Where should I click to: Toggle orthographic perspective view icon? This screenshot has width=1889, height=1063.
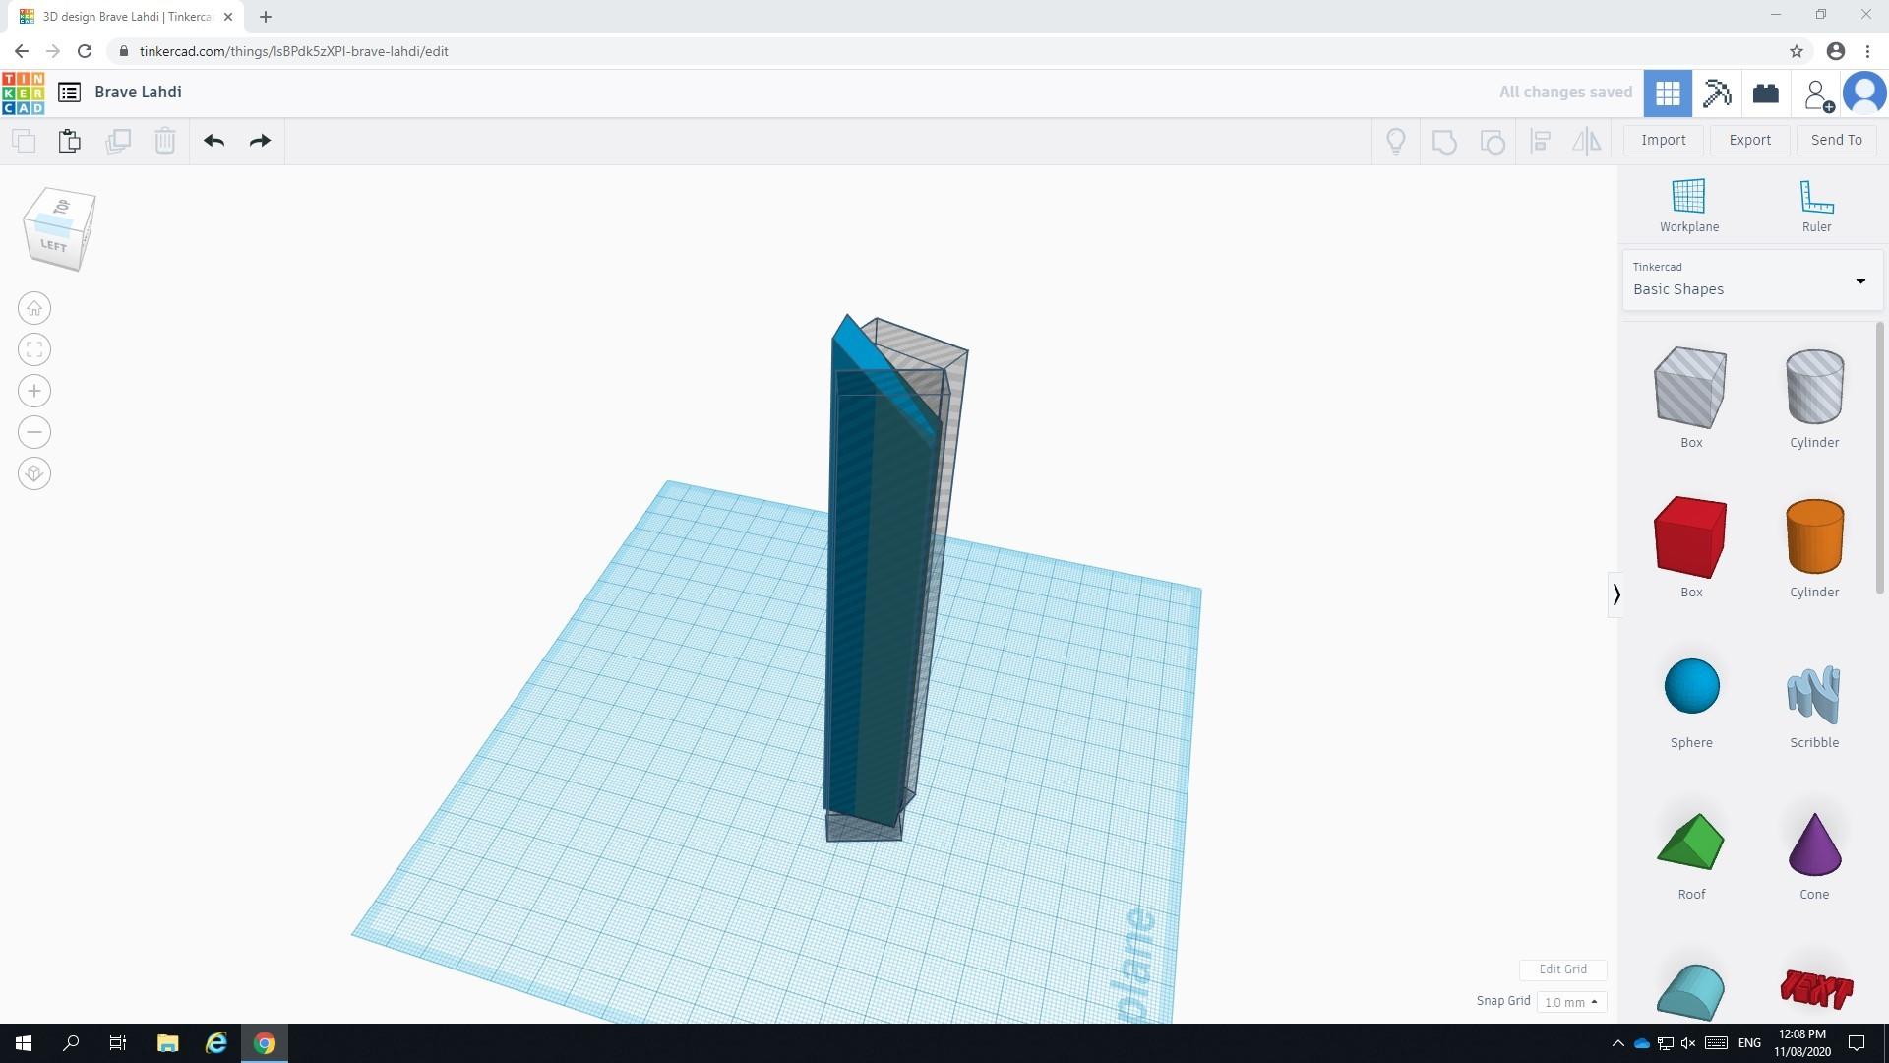pos(34,474)
